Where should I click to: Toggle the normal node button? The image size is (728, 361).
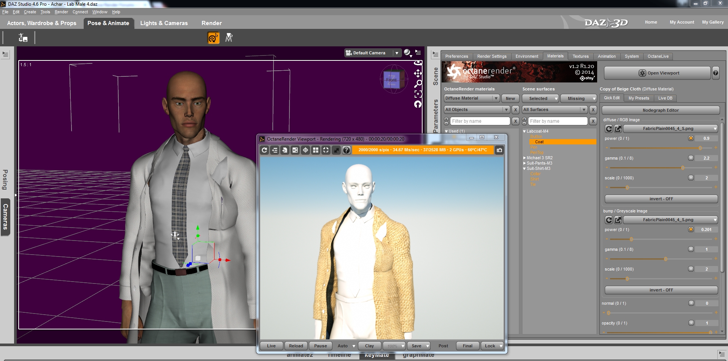pyautogui.click(x=691, y=303)
